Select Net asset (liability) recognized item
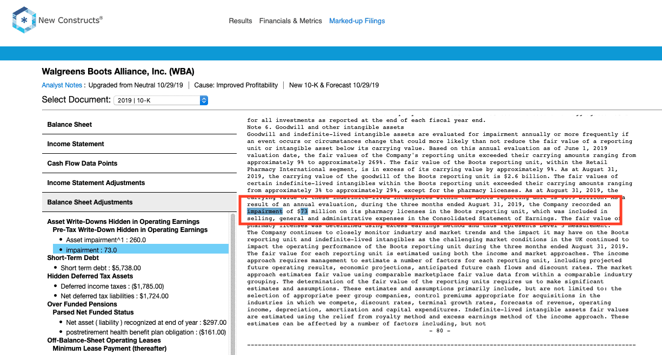This screenshot has height=355, width=662. (x=146, y=323)
